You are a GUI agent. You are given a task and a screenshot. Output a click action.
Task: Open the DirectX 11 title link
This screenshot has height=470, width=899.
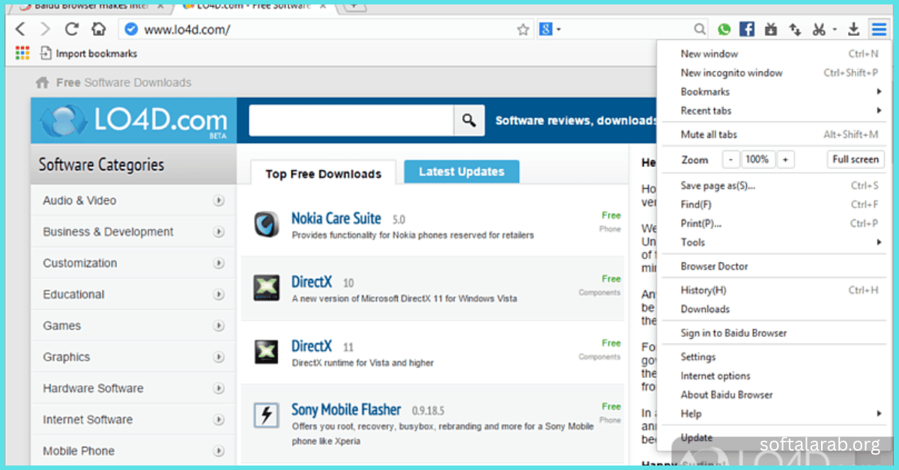[x=312, y=347]
